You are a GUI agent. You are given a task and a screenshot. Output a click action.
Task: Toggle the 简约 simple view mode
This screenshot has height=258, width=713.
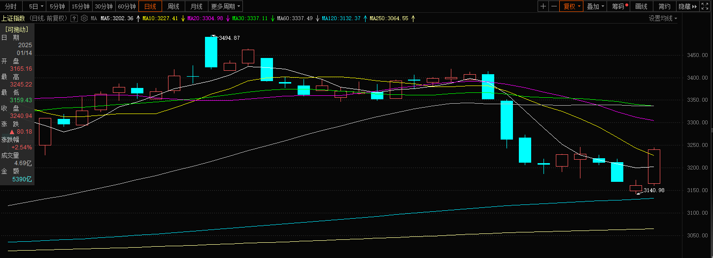664,6
